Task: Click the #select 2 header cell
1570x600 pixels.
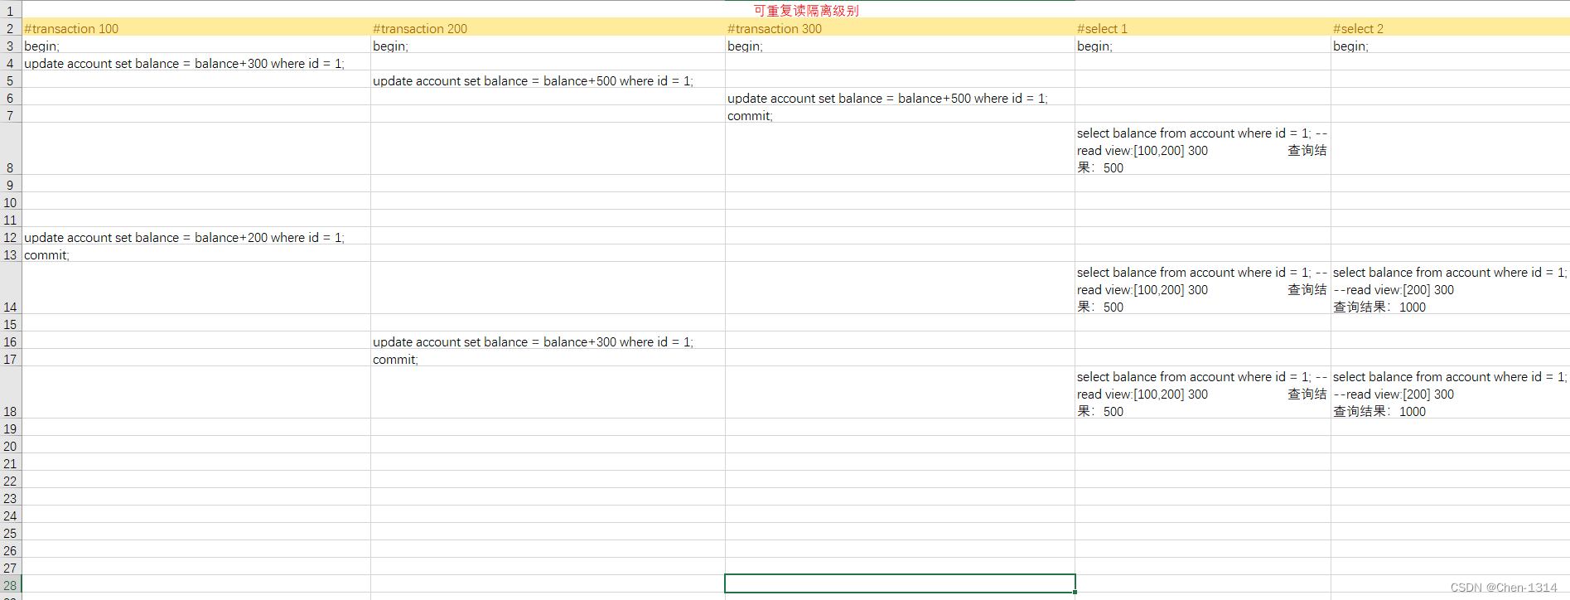Action: (x=1450, y=27)
